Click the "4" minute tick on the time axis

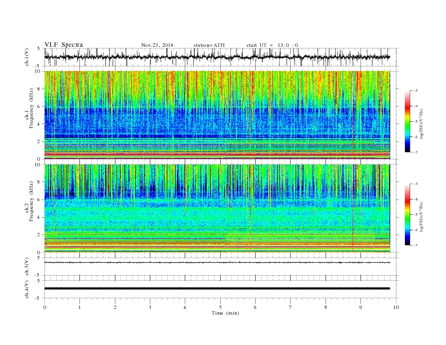tap(185, 307)
